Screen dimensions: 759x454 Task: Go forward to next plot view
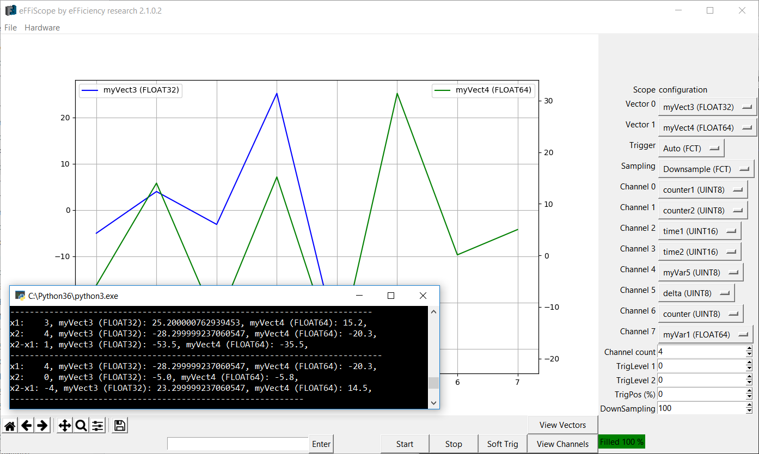42,426
